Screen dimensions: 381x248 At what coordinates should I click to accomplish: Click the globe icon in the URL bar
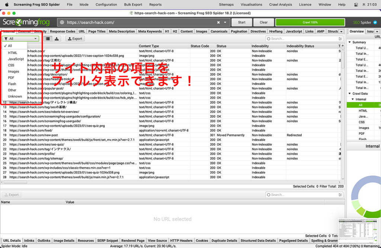tap(62, 22)
